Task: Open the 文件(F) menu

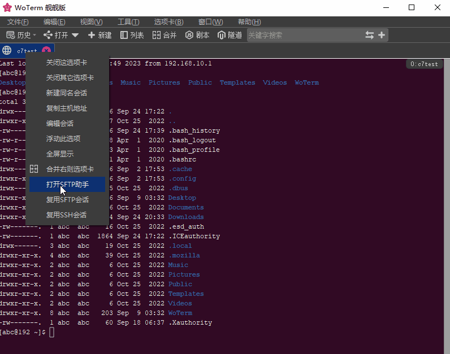Action: pos(18,22)
